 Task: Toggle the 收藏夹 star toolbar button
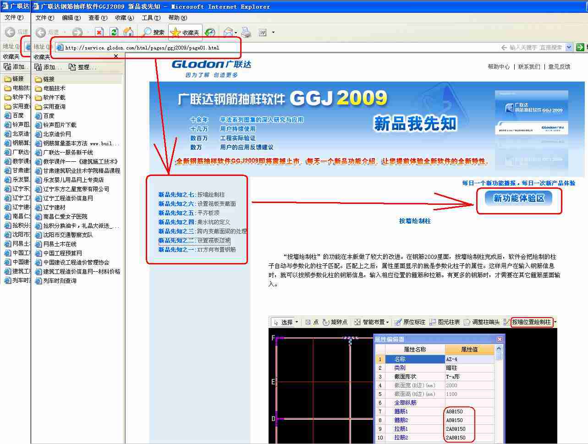[x=185, y=32]
